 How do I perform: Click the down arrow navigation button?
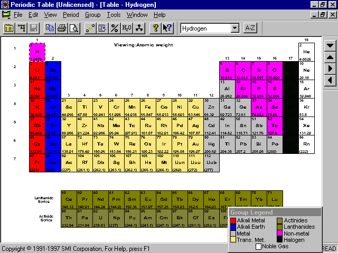coord(330,45)
